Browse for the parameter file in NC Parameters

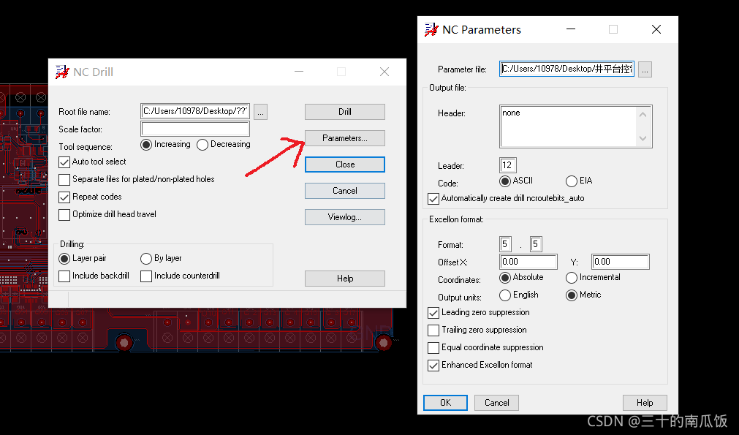(x=645, y=69)
